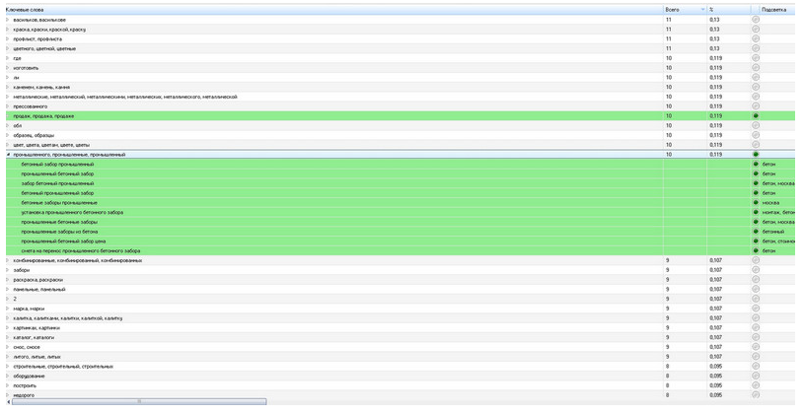Click highlight icon in 'каталог, каталоги' row
This screenshot has height=414, width=803.
(x=756, y=337)
